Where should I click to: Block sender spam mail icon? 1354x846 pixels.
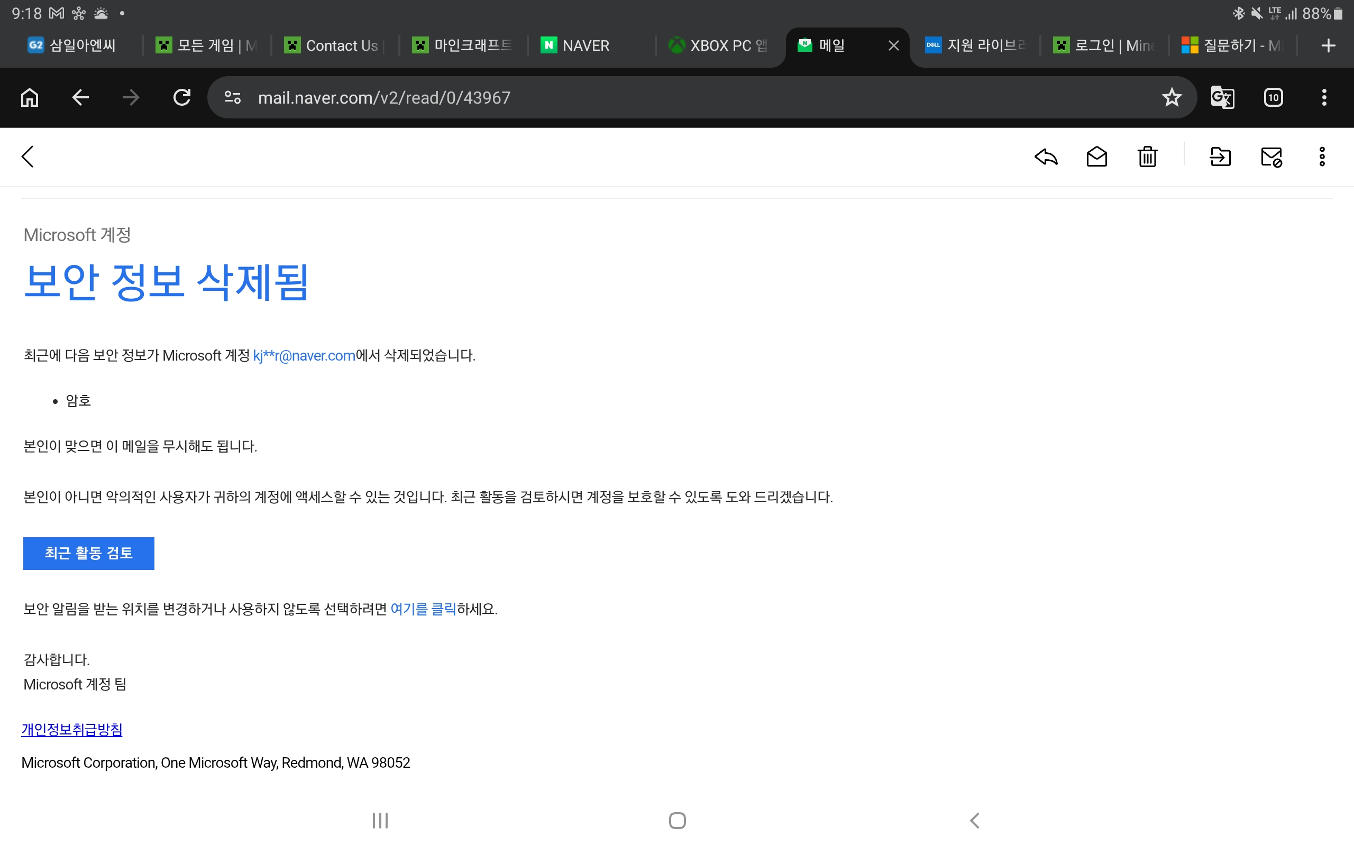(x=1271, y=157)
